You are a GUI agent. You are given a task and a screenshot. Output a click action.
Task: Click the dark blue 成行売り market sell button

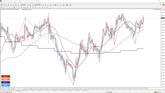pos(5,82)
